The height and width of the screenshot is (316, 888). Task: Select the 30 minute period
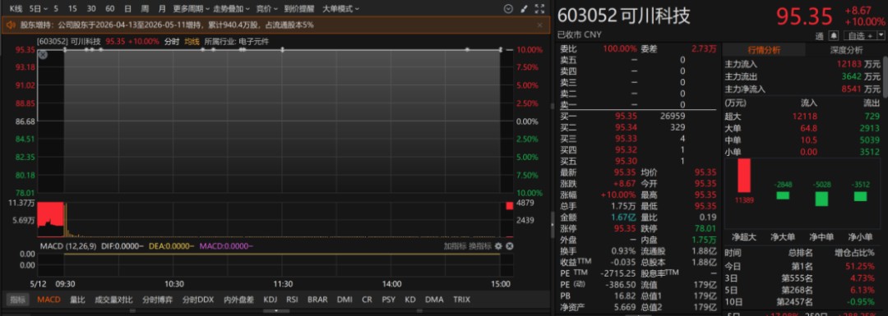click(x=91, y=9)
